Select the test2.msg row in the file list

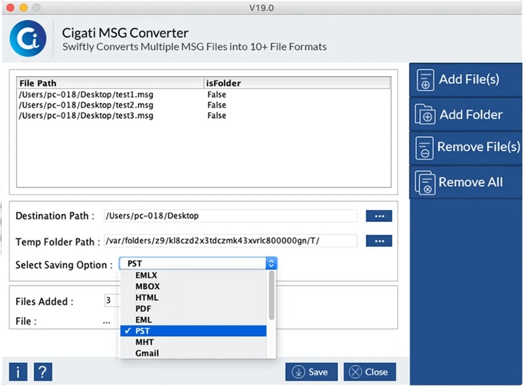click(204, 105)
